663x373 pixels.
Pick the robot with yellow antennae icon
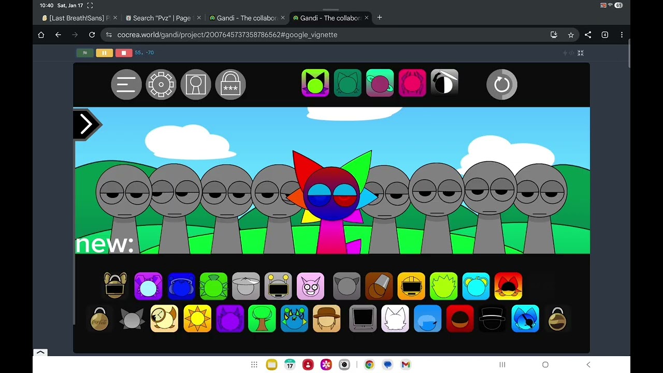point(278,286)
